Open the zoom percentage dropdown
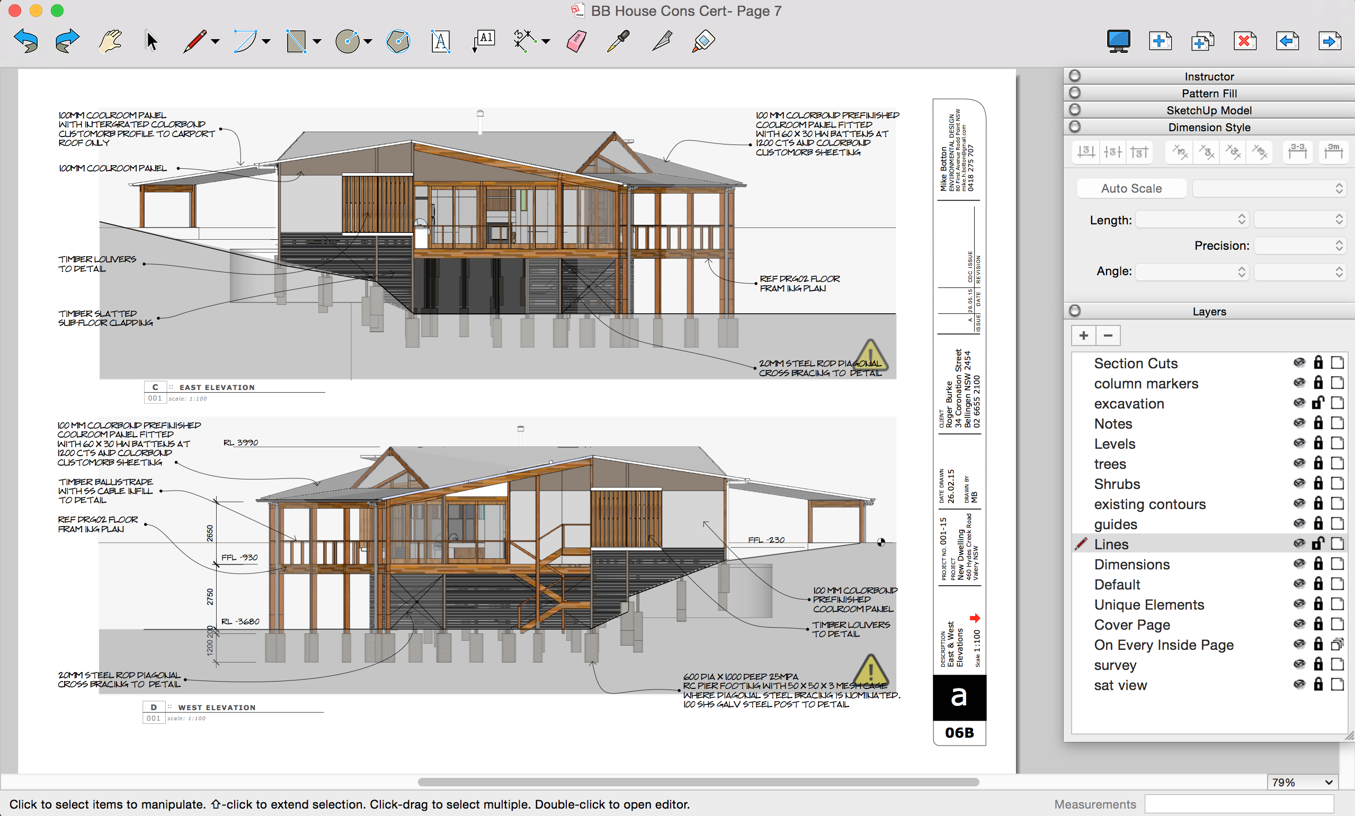Screen dimensions: 1355x816 [1302, 782]
